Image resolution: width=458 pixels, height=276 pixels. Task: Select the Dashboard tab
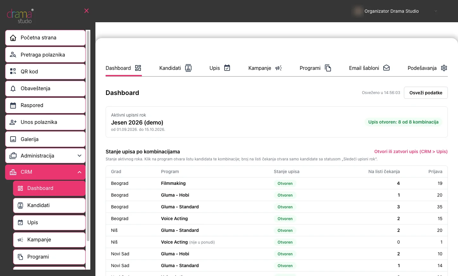(x=123, y=68)
